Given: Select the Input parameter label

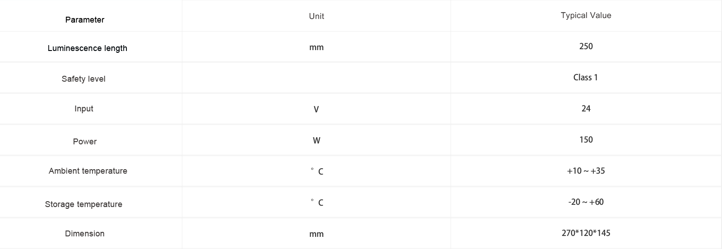Looking at the screenshot, I should tap(84, 109).
